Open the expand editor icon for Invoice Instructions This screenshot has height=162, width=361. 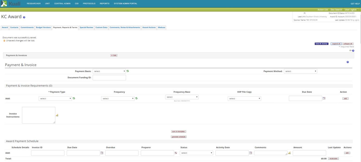tap(57, 115)
